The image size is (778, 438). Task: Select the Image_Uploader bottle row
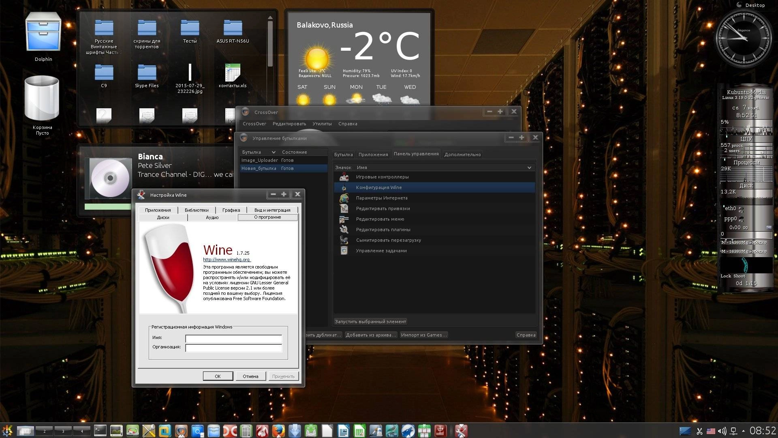pos(284,160)
